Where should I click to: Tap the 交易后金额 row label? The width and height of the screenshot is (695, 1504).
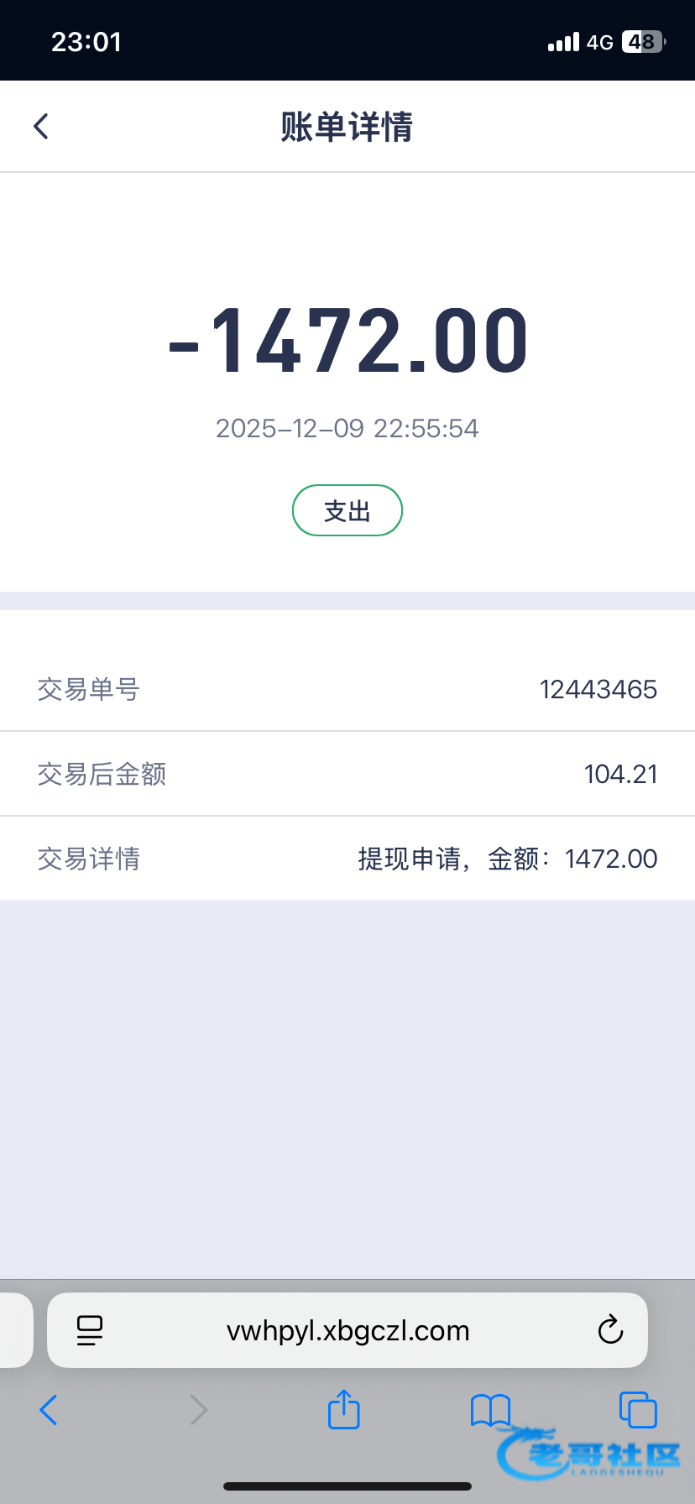click(102, 774)
